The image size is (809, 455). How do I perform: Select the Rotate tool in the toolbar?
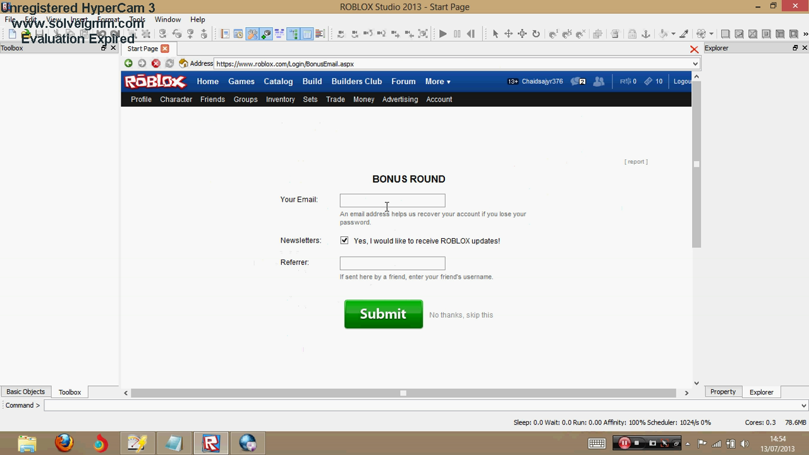coord(536,34)
